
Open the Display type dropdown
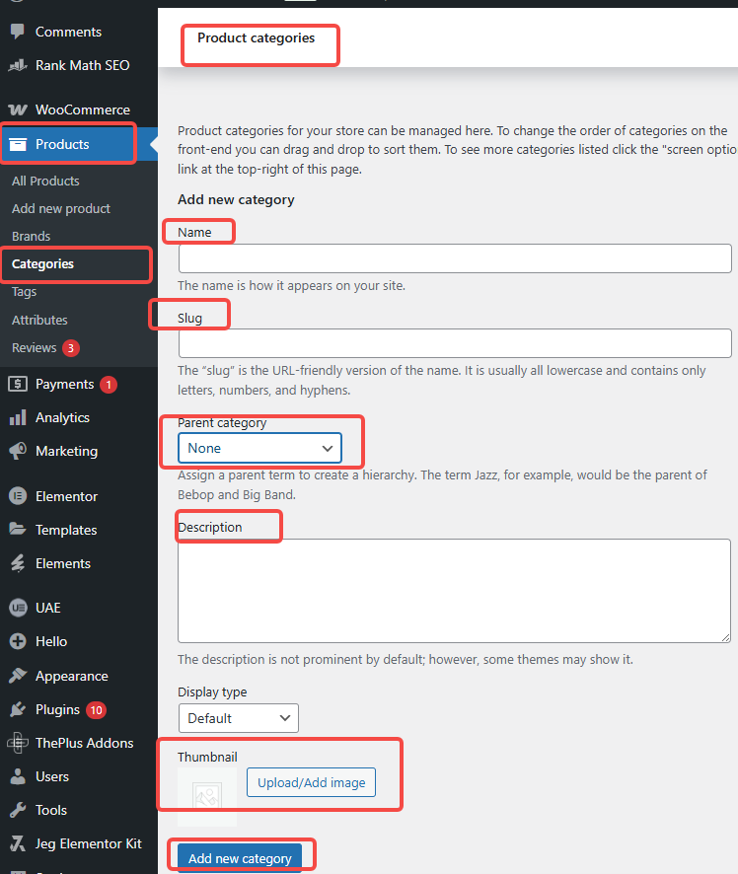[239, 718]
